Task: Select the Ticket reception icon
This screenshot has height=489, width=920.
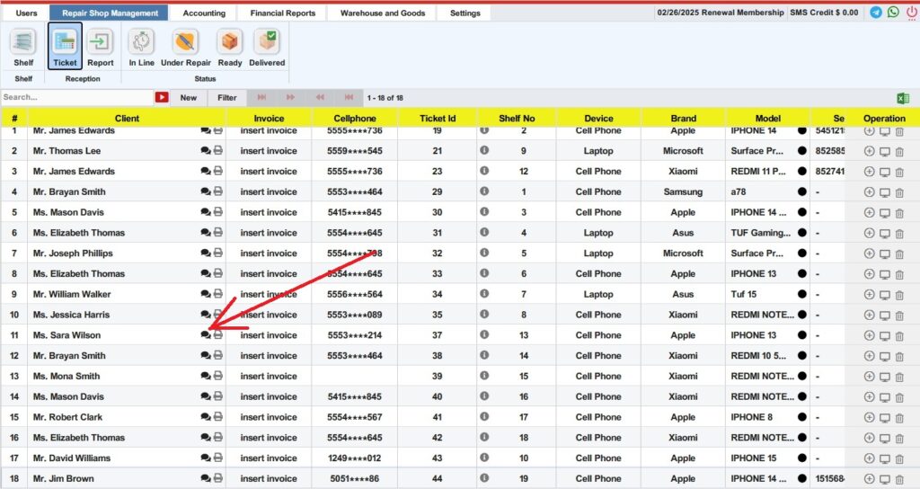Action: click(x=65, y=47)
